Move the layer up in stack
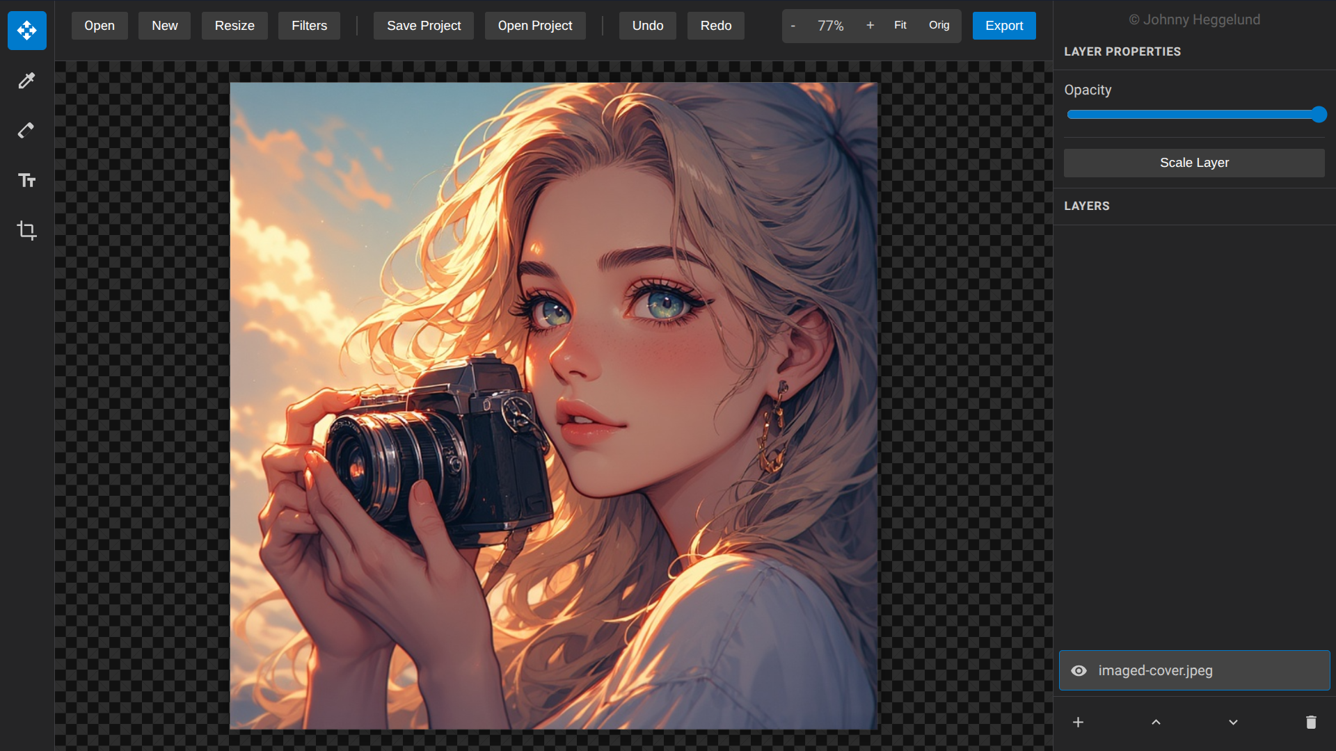Viewport: 1336px width, 751px height. pos(1155,722)
